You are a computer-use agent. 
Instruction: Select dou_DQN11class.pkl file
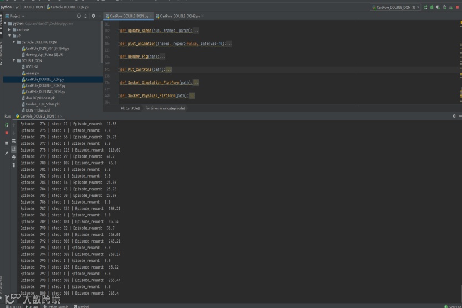(39, 98)
